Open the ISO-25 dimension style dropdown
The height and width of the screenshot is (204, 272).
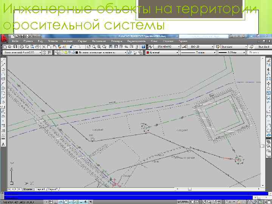[201, 47]
